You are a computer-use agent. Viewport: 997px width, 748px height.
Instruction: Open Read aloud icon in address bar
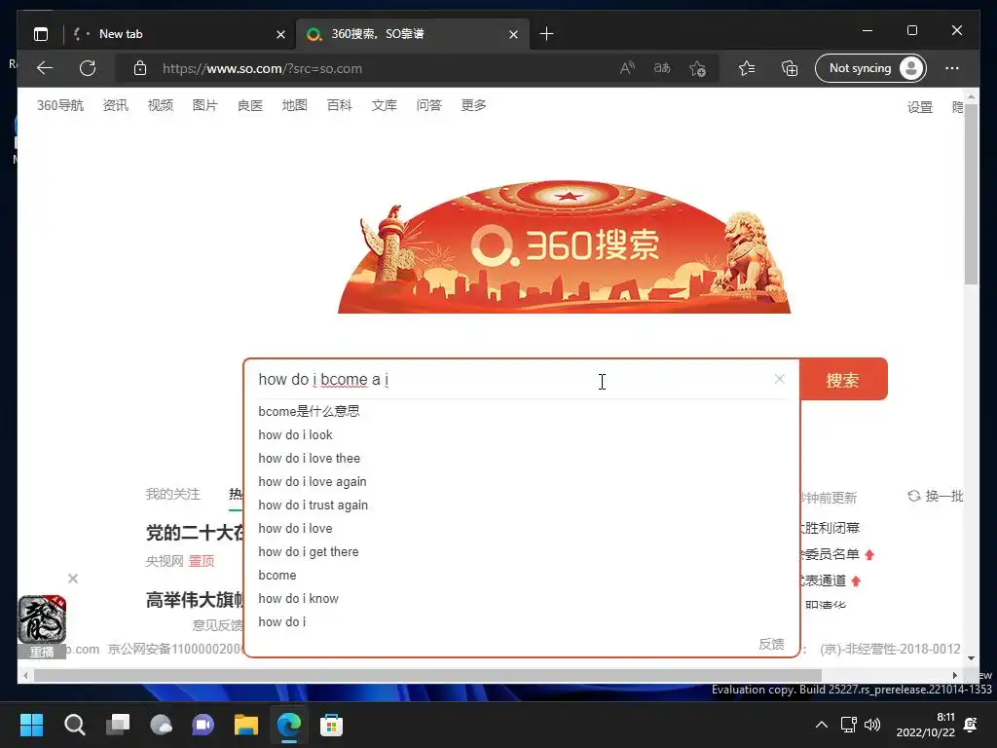627,68
